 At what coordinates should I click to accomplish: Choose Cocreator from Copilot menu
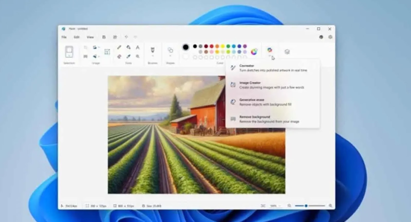272,68
